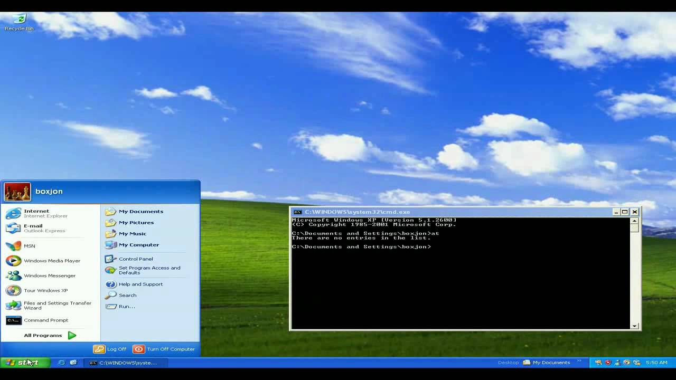Click "There are no entries in the list." text
This screenshot has height=380, width=676.
point(361,238)
